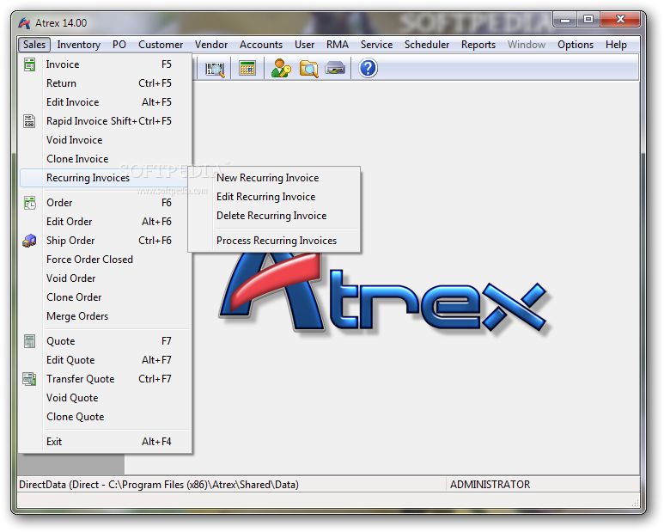The width and height of the screenshot is (664, 532).
Task: Open the calendar toolbar icon
Action: 247,68
